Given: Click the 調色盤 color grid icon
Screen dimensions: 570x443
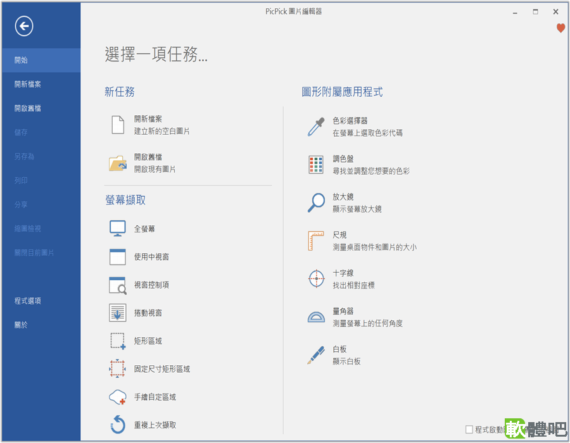Looking at the screenshot, I should pos(316,165).
